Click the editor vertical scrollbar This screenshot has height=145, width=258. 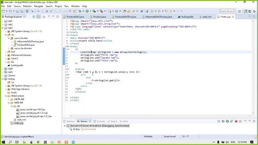pyautogui.click(x=253, y=67)
